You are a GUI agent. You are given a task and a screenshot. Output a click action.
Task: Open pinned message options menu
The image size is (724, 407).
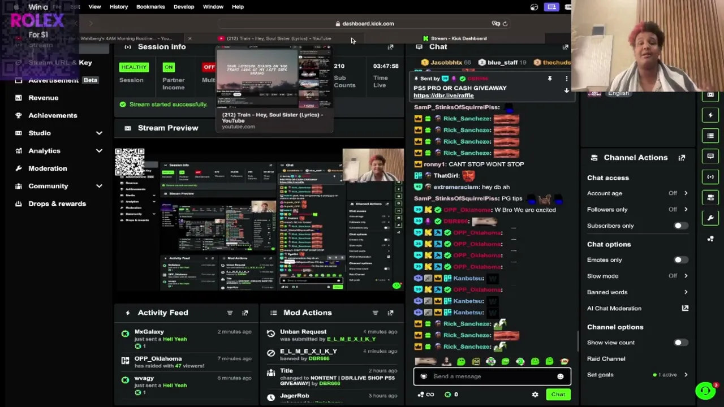[x=566, y=79]
